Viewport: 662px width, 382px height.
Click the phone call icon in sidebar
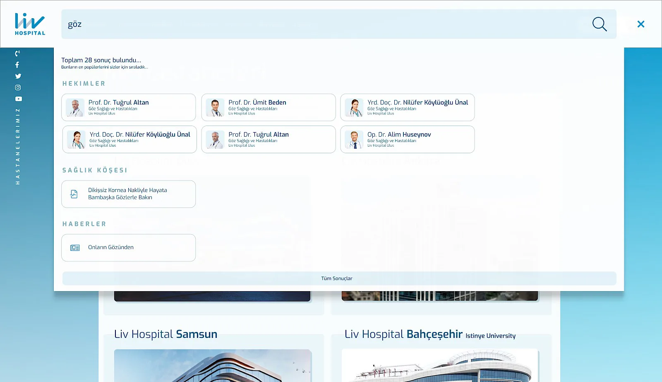pos(17,54)
